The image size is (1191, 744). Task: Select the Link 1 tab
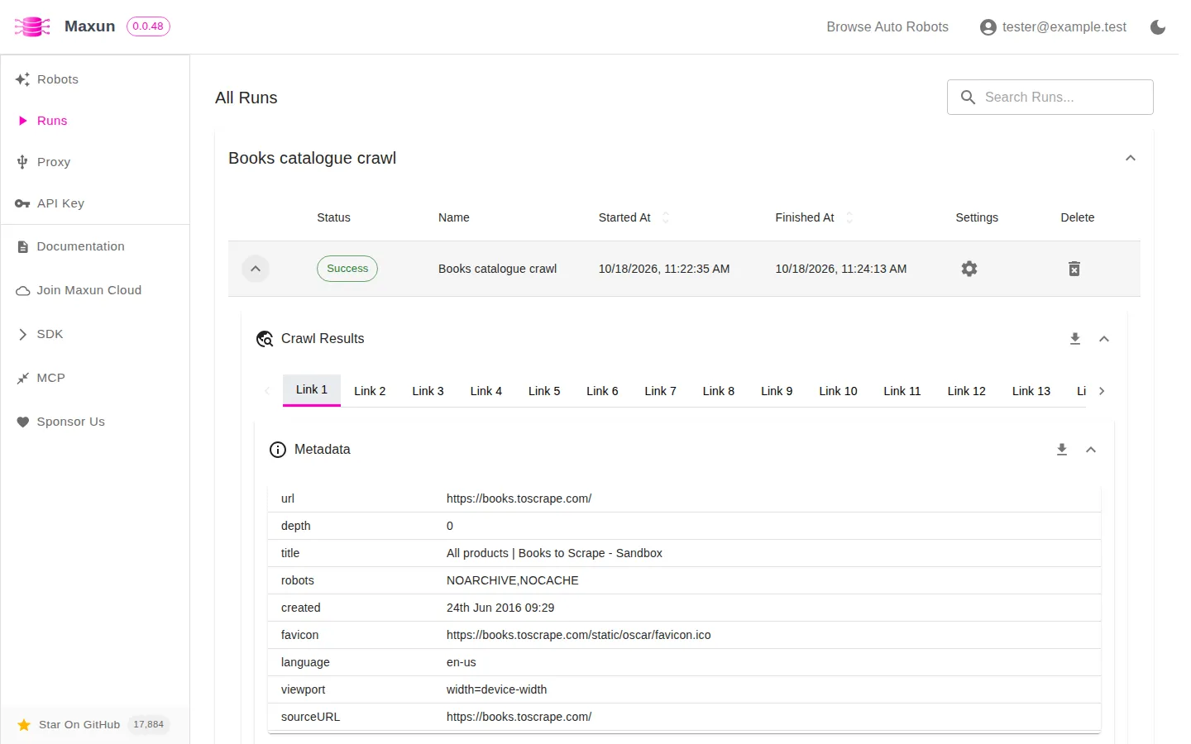(312, 390)
